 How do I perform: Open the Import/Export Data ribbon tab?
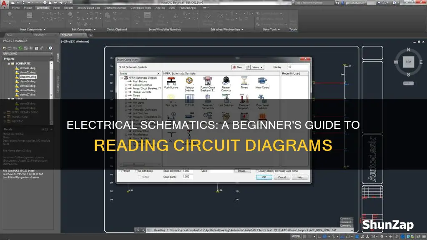[x=88, y=8]
